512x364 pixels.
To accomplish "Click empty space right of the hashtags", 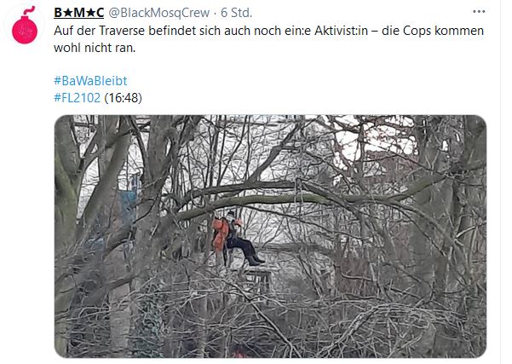I will click(310, 89).
